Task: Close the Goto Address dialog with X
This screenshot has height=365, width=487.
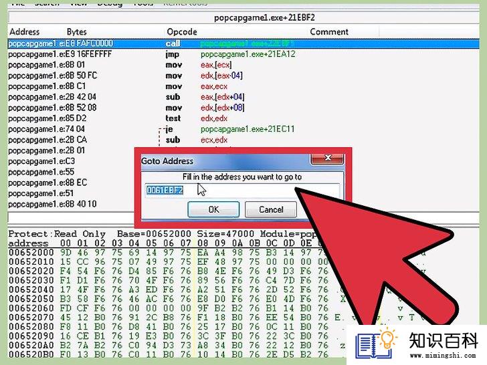Action: click(x=327, y=158)
